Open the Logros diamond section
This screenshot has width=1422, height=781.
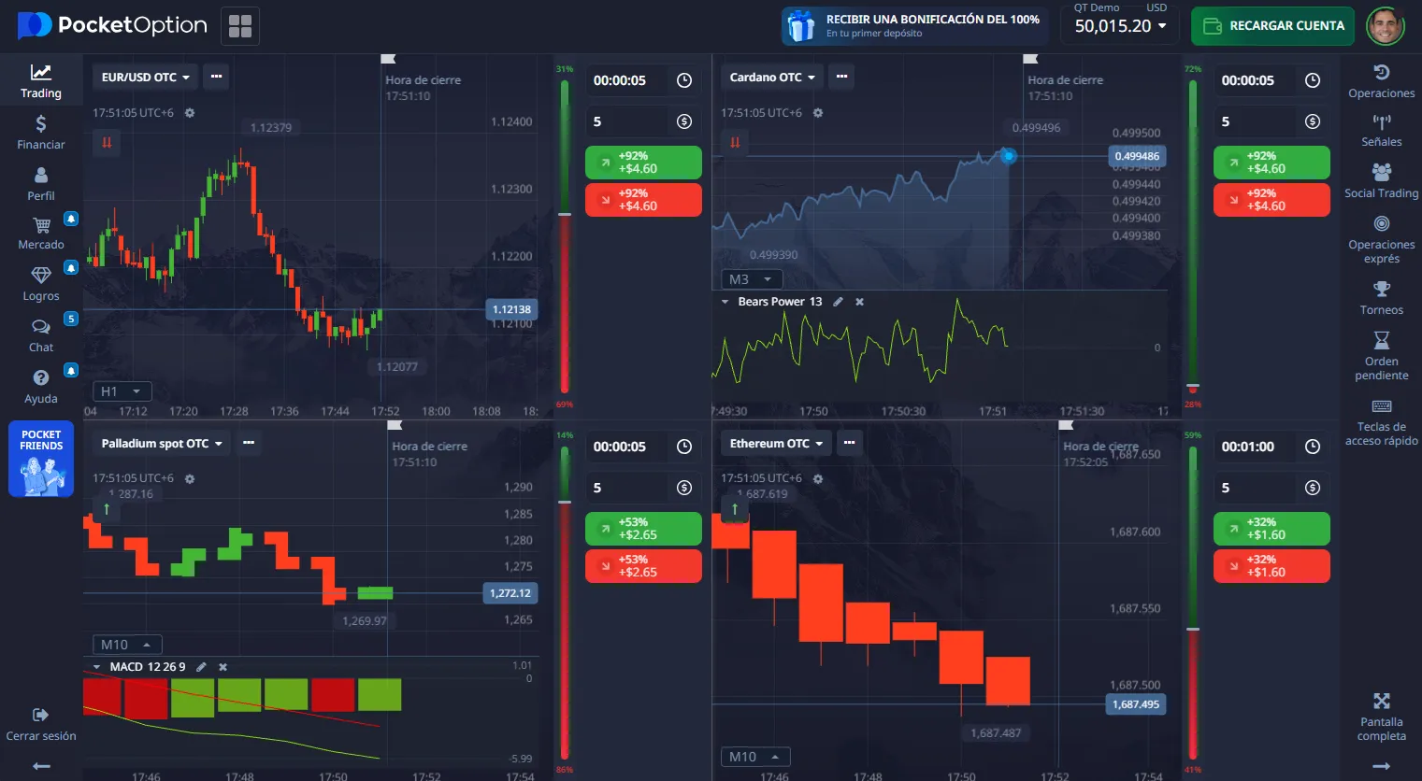(41, 284)
